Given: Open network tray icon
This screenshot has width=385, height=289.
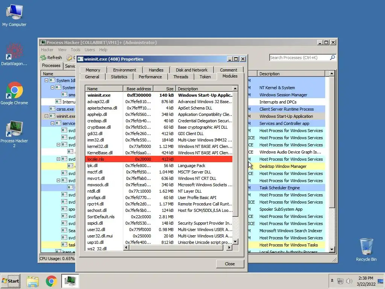Looking at the screenshot, I should click(340, 281).
